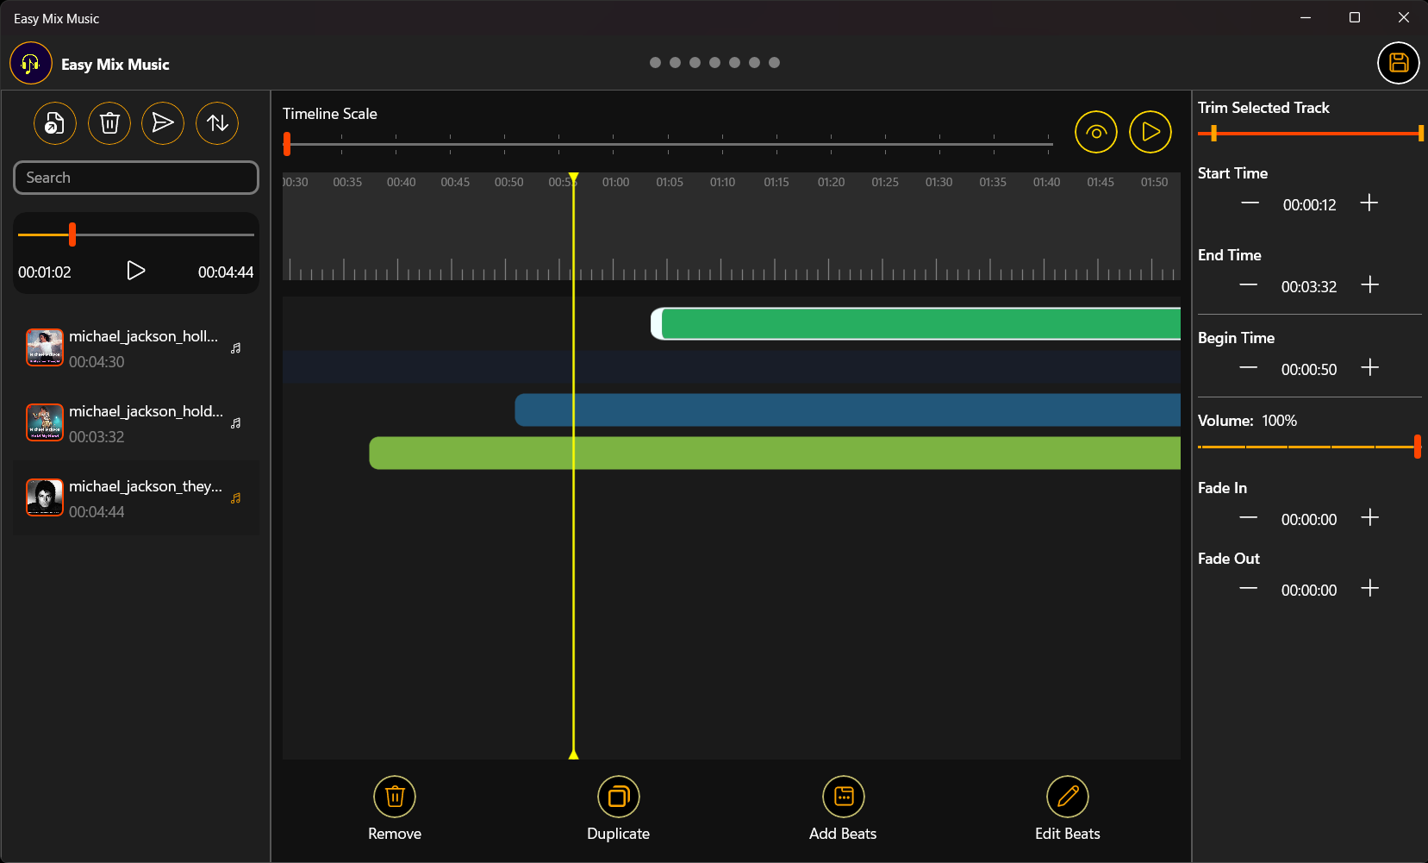Increase Fade In duration
The image size is (1428, 863).
point(1369,517)
